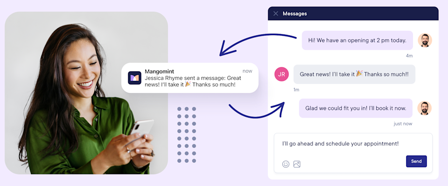Click the photo of the woman with the phone
This screenshot has width=448, height=186.
86,93
